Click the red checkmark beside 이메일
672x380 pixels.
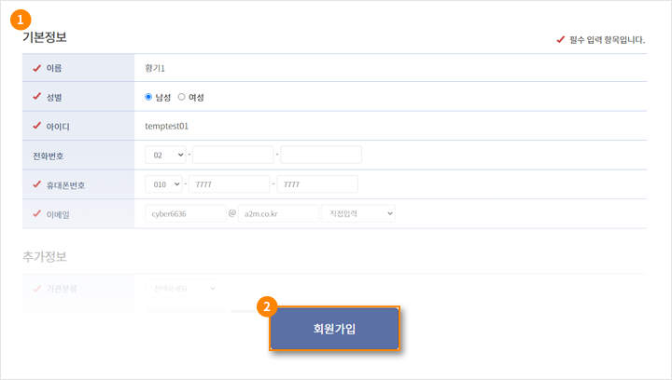pos(36,213)
